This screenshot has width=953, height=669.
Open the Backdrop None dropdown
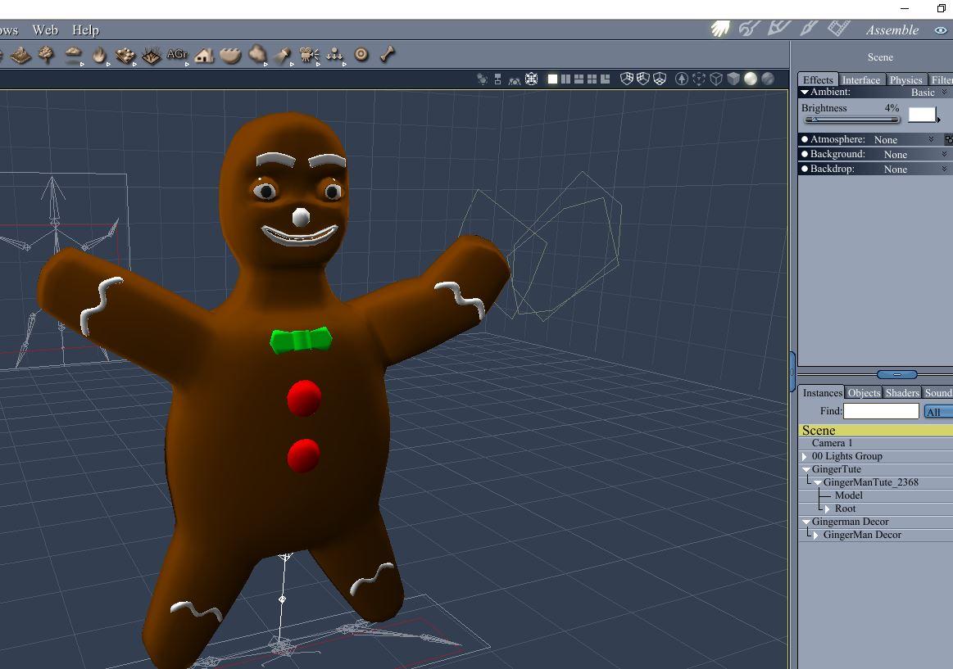tap(915, 170)
